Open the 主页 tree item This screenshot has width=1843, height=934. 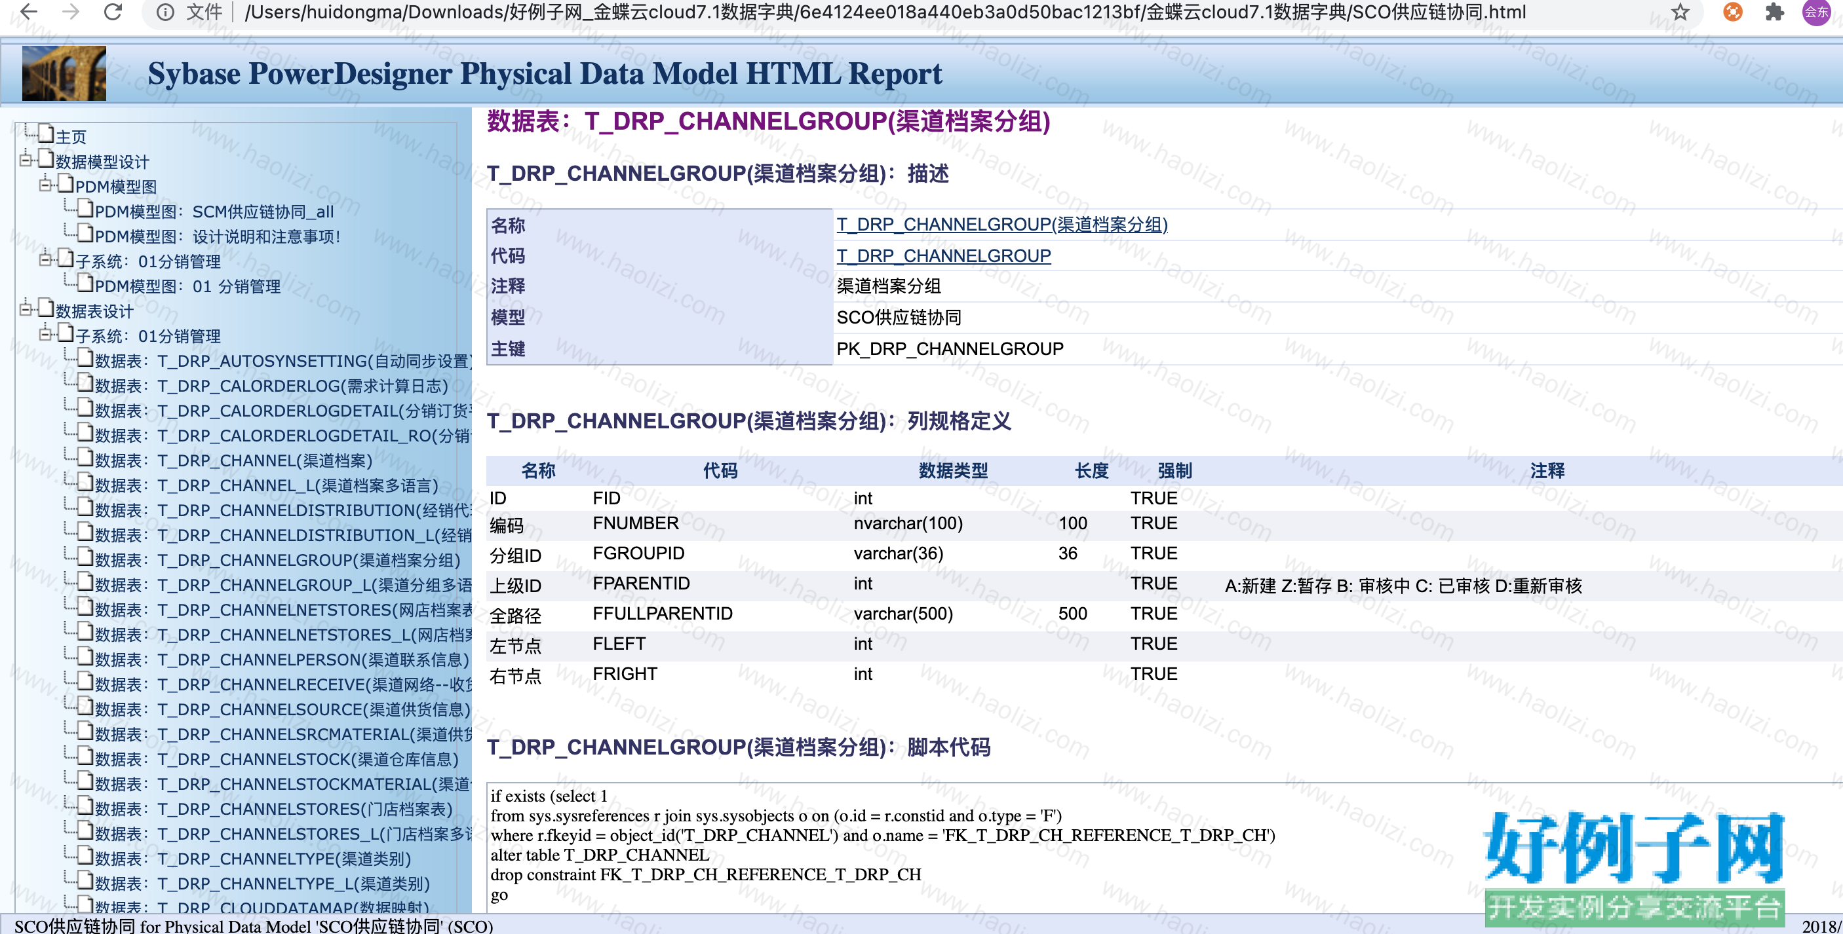[x=71, y=137]
